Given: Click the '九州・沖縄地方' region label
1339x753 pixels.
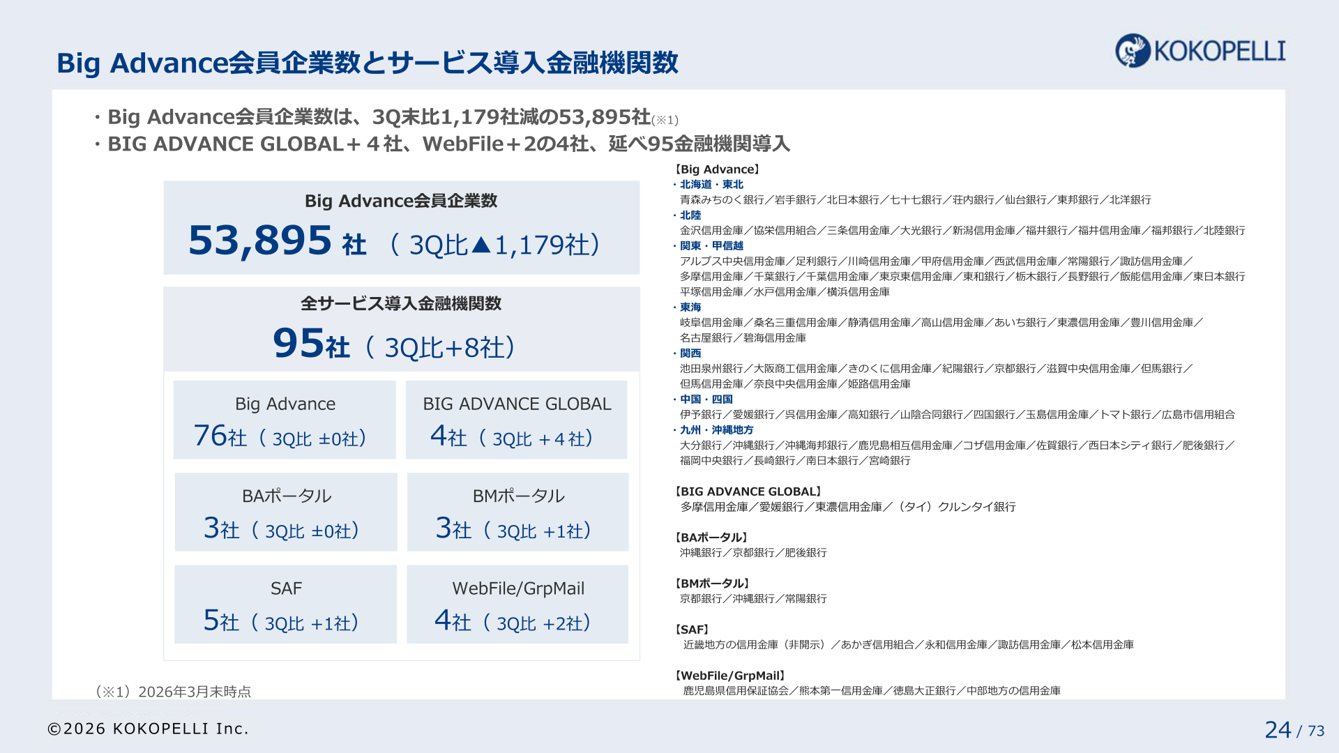Looking at the screenshot, I should tap(717, 430).
